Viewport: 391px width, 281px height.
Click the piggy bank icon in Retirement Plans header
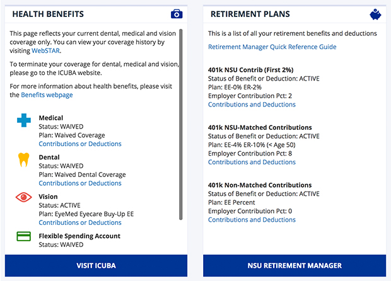[x=375, y=14]
